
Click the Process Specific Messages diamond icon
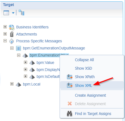click(12, 41)
